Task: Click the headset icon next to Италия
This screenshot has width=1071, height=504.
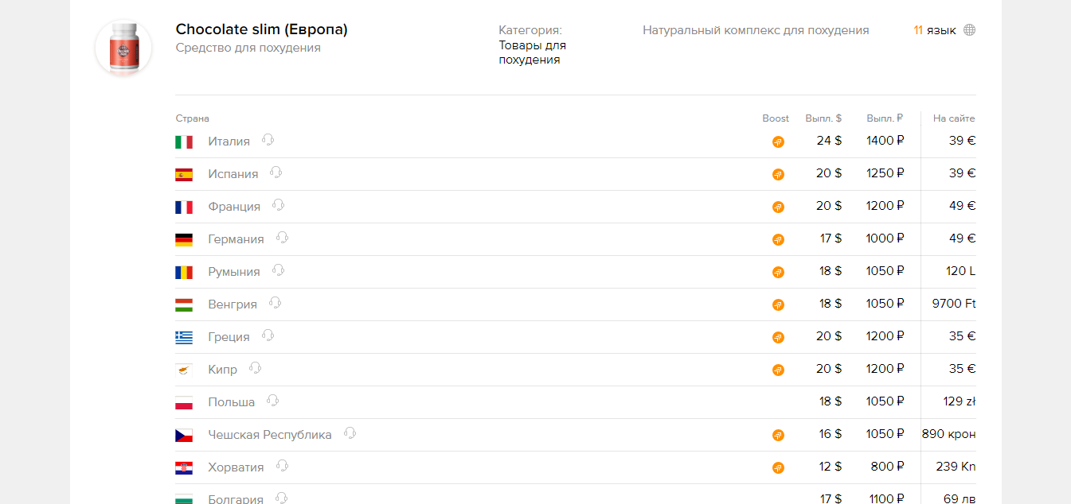Action: click(x=268, y=140)
